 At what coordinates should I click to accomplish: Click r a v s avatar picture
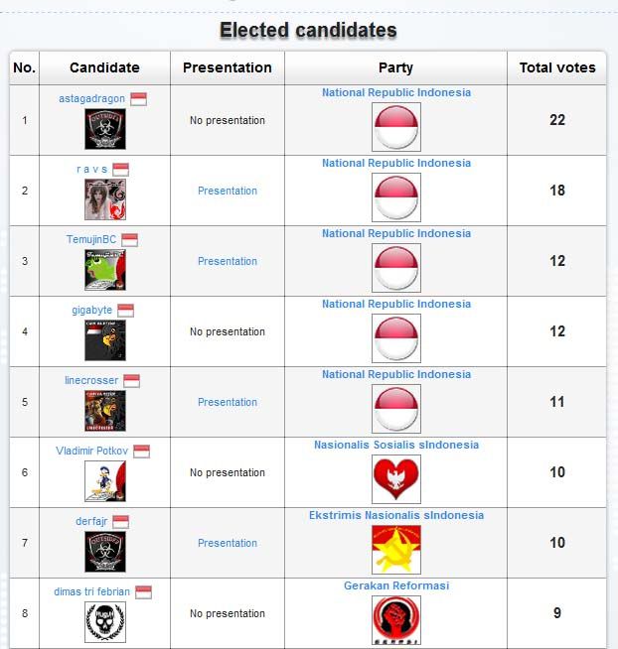pyautogui.click(x=104, y=199)
